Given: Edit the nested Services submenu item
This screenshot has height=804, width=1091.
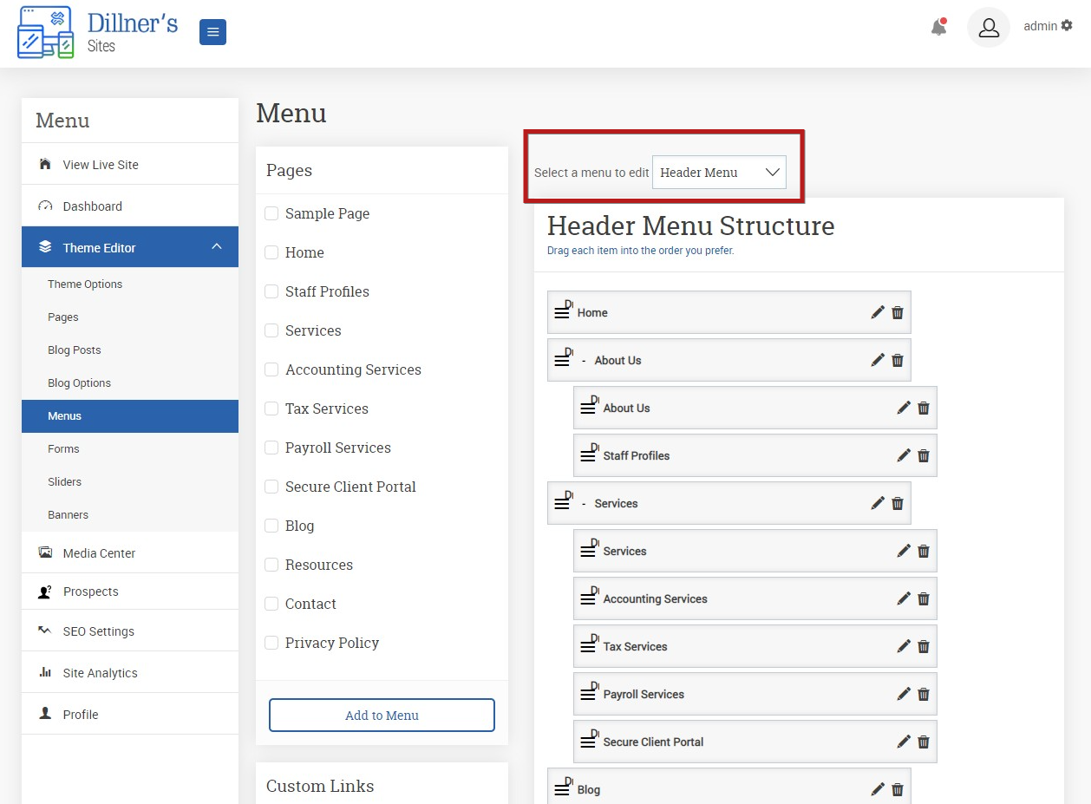Looking at the screenshot, I should click(904, 551).
